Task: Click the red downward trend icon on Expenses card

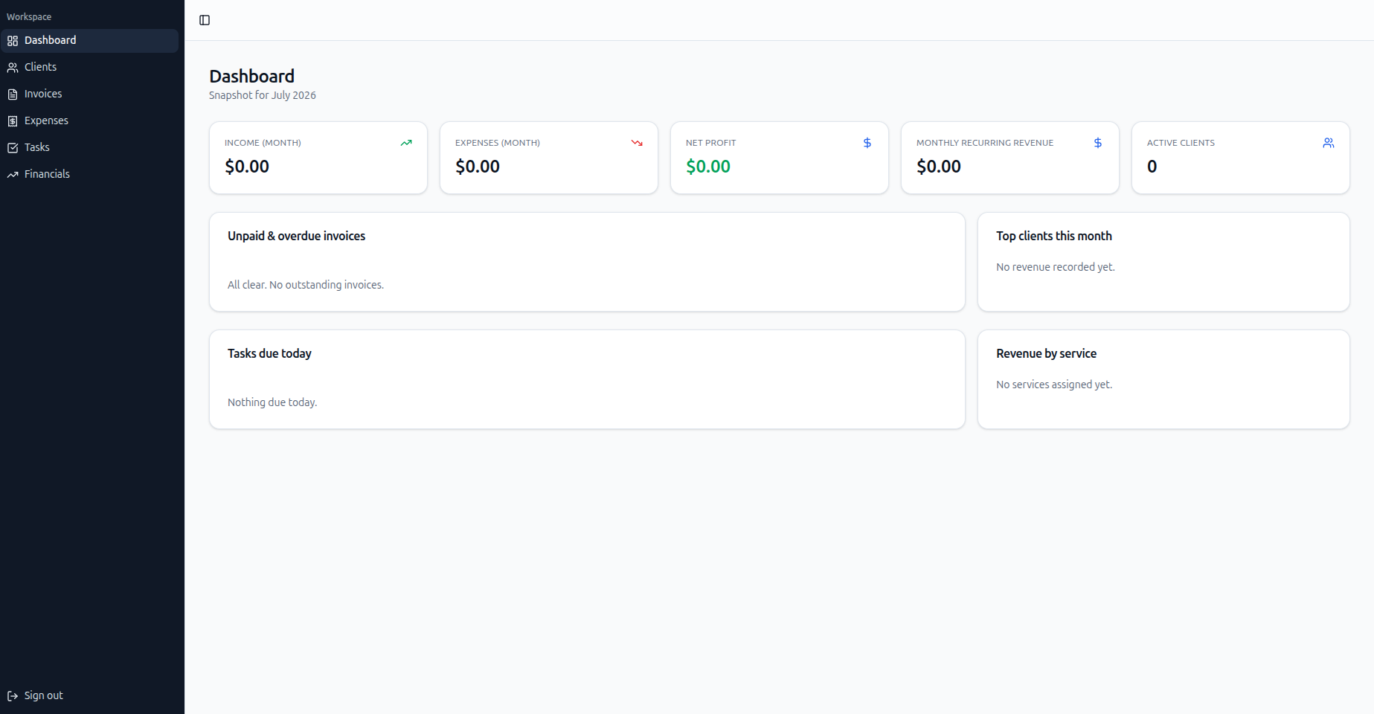Action: coord(637,143)
